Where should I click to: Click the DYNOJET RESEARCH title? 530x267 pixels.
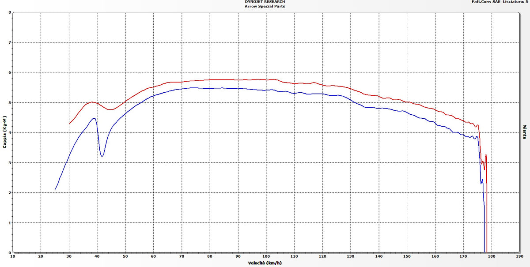click(x=264, y=2)
